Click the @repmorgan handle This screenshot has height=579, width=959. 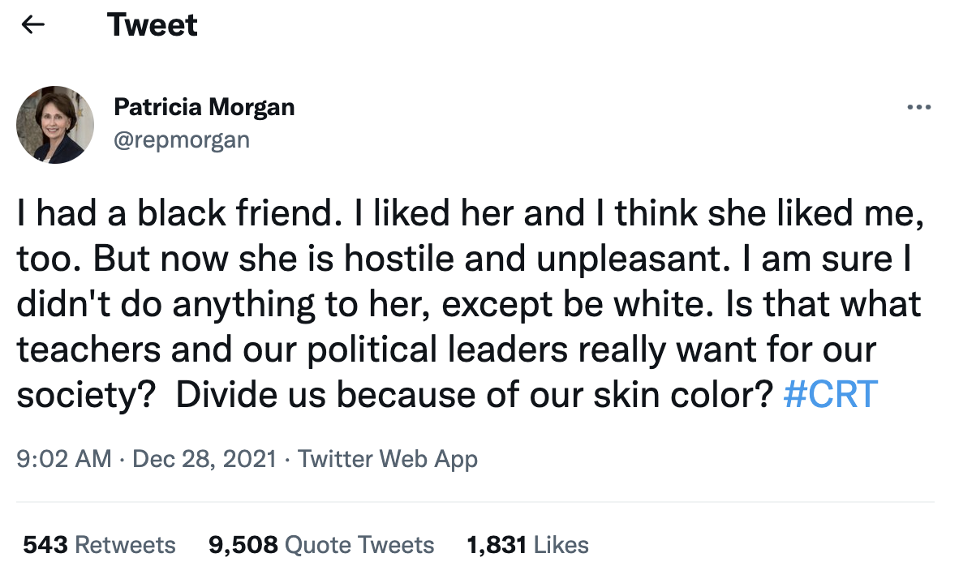(x=181, y=139)
